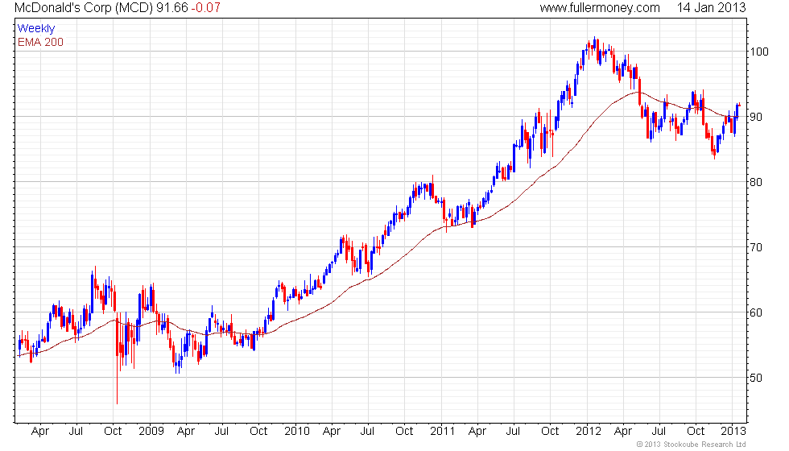Click the 2012 year axis label
This screenshot has height=451, width=789.
(589, 432)
